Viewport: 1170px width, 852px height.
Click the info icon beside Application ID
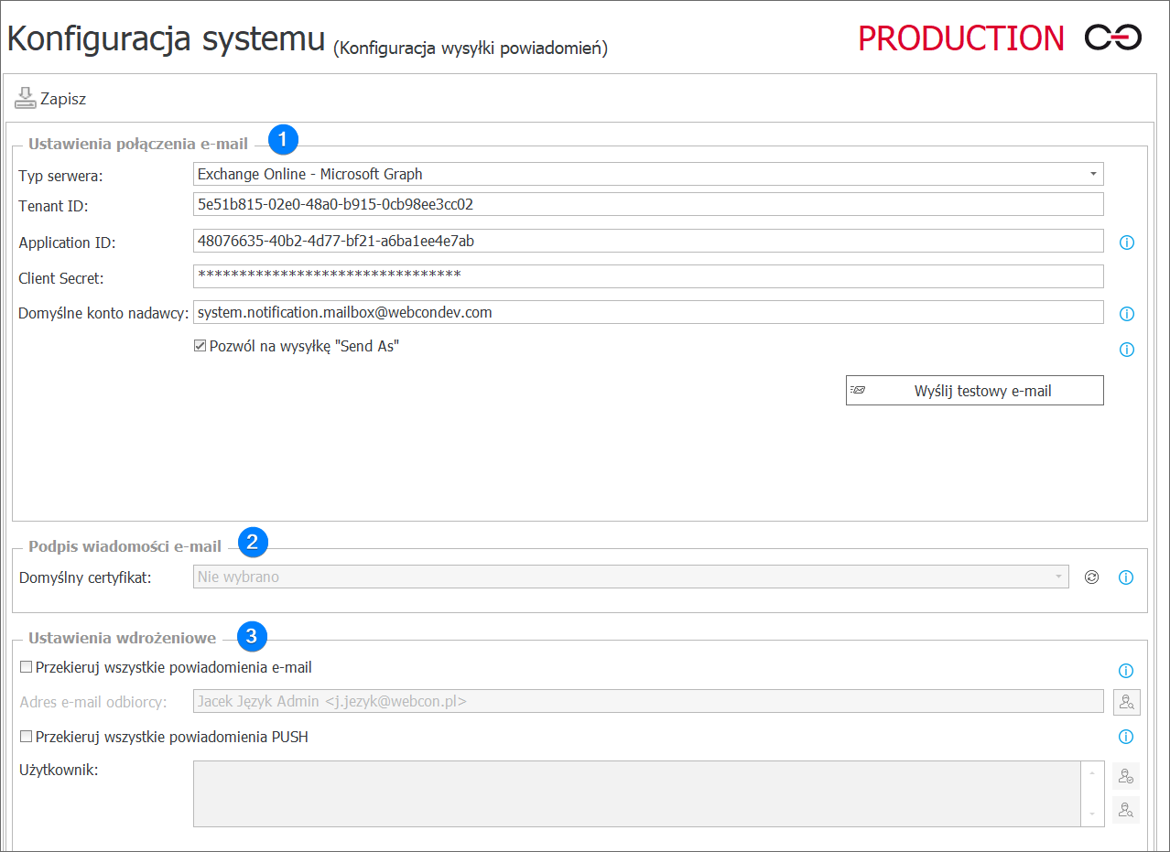[1127, 243]
